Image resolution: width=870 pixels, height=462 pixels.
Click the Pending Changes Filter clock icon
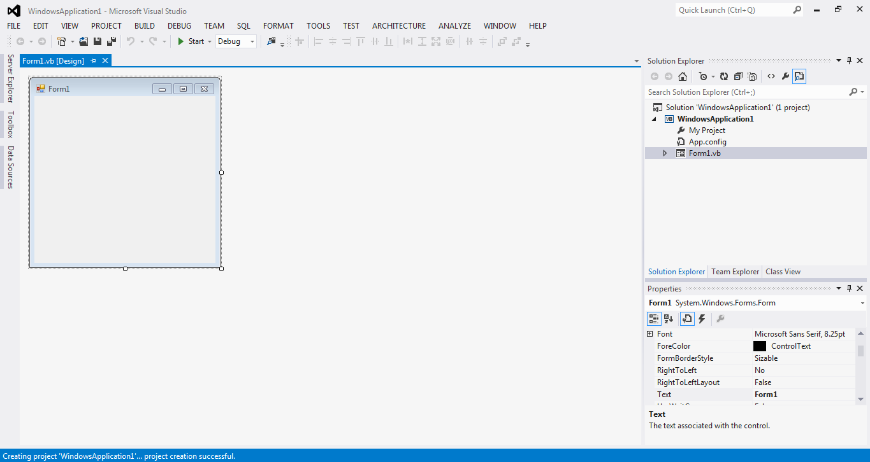click(702, 76)
